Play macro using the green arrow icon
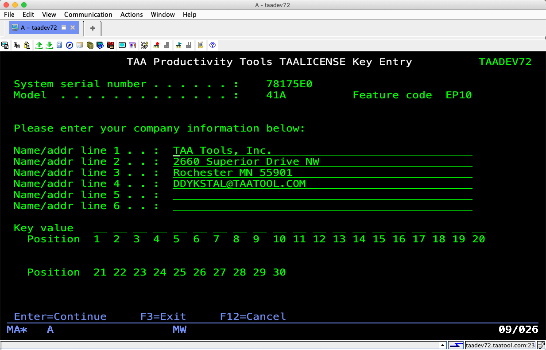This screenshot has width=546, height=350. point(178,45)
